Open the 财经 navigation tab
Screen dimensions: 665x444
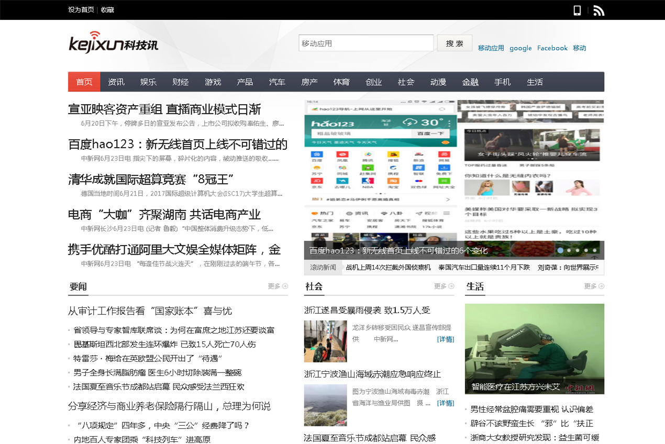point(181,82)
